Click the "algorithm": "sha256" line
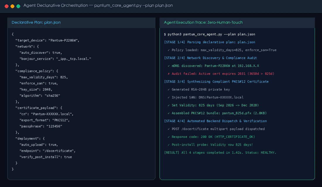 [40, 96]
